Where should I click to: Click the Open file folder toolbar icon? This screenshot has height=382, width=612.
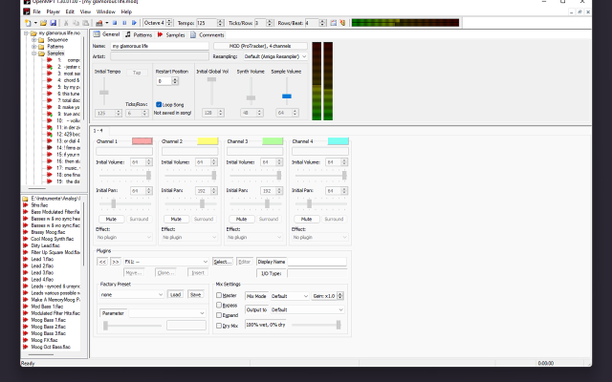44,23
